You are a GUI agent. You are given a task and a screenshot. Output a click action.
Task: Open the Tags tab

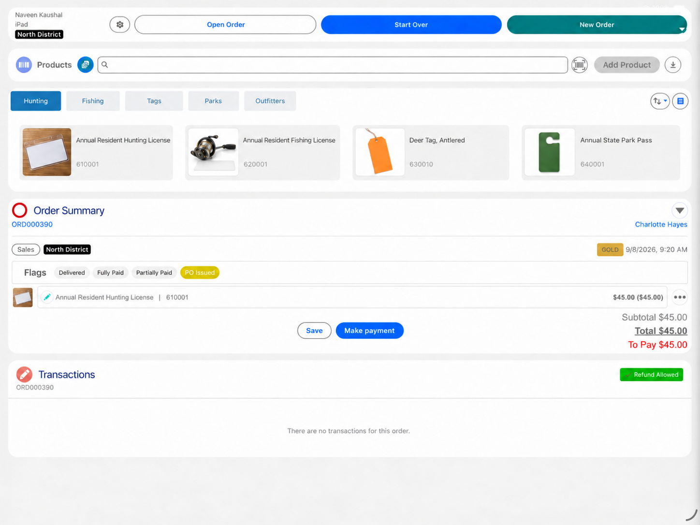click(x=154, y=101)
